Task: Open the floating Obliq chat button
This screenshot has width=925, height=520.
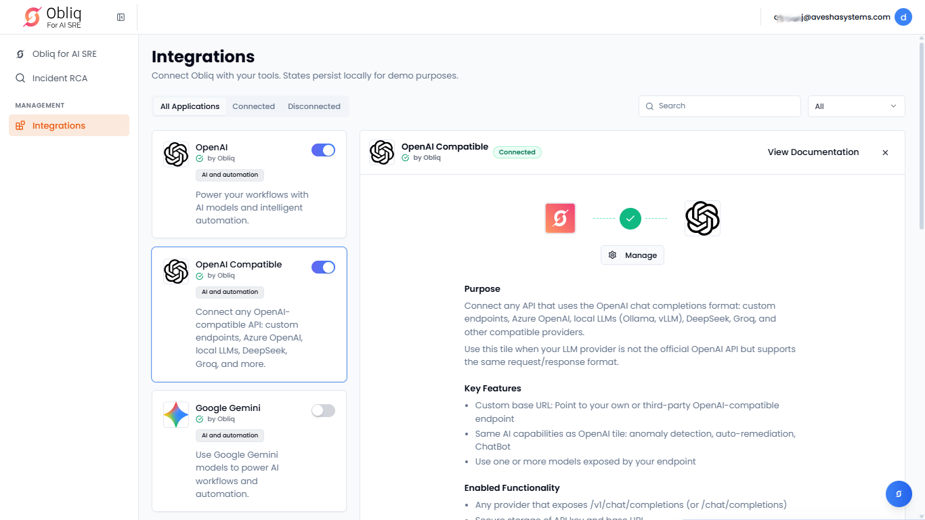Action: click(898, 494)
